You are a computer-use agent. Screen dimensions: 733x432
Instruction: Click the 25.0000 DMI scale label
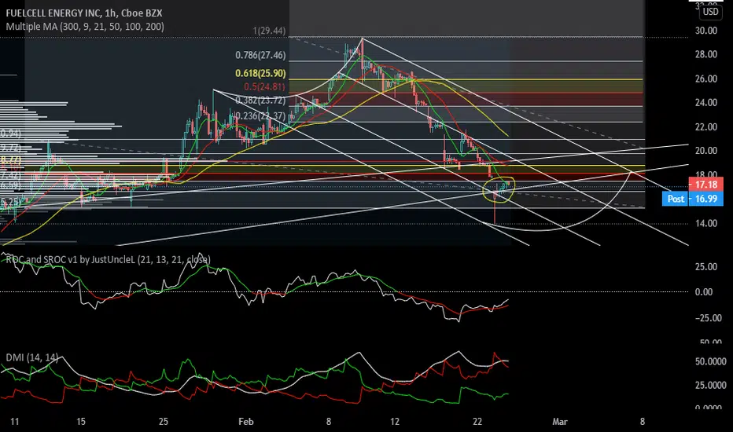coord(710,386)
